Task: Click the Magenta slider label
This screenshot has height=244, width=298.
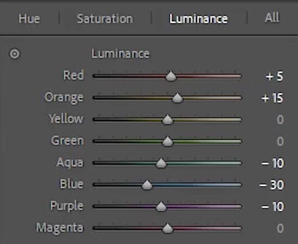Action: point(60,228)
